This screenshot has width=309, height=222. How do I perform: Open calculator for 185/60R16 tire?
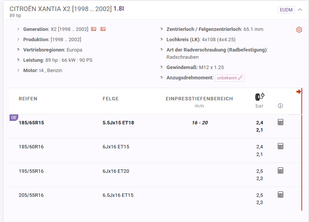tap(280, 146)
